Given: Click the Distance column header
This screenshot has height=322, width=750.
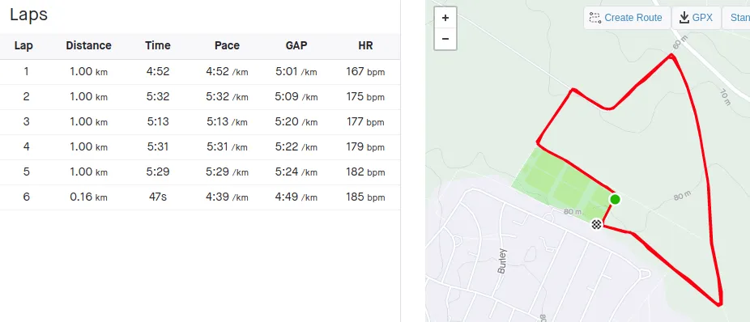Looking at the screenshot, I should pyautogui.click(x=88, y=46).
